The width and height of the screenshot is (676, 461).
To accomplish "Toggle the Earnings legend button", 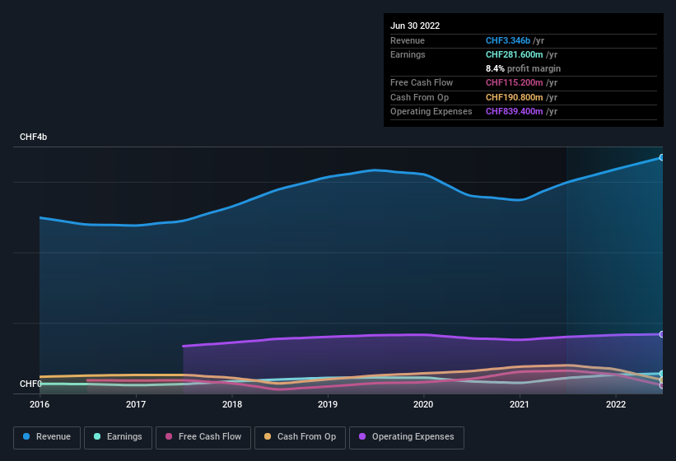I will pyautogui.click(x=118, y=437).
